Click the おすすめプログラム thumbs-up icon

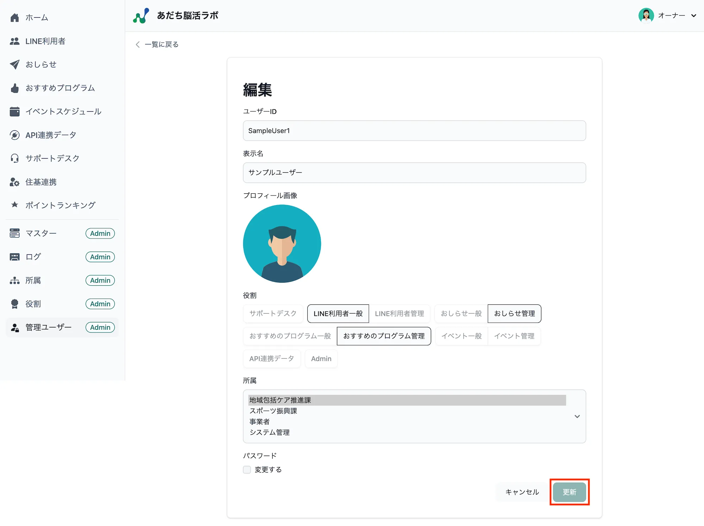14,88
